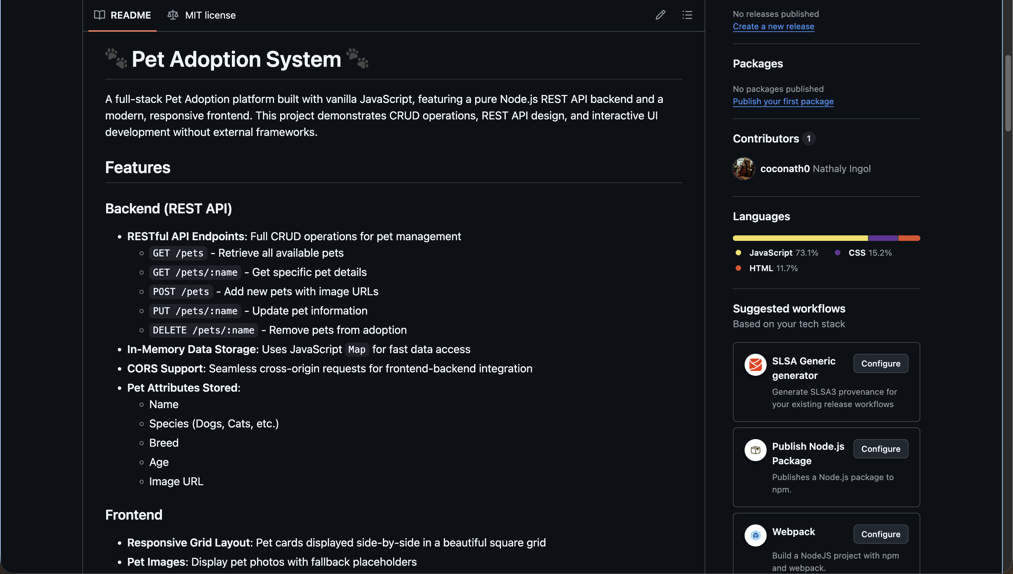Click the README book icon
The height and width of the screenshot is (574, 1013).
click(x=100, y=15)
